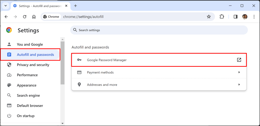Viewport: 260px width, 126px height.
Task: Click the Search settings field
Action: click(x=159, y=30)
